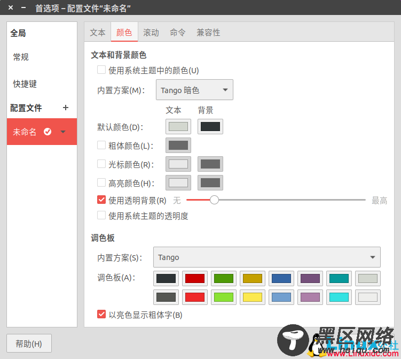Minimize the preferences window
The width and height of the screenshot is (401, 359).
23,7
